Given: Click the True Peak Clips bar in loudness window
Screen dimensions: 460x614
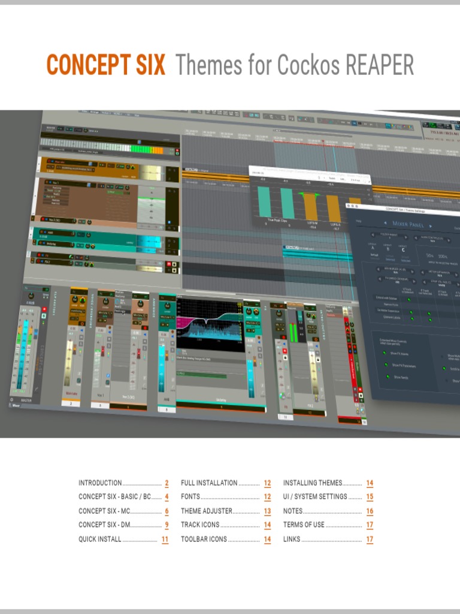Looking at the screenshot, I should pos(264,201).
